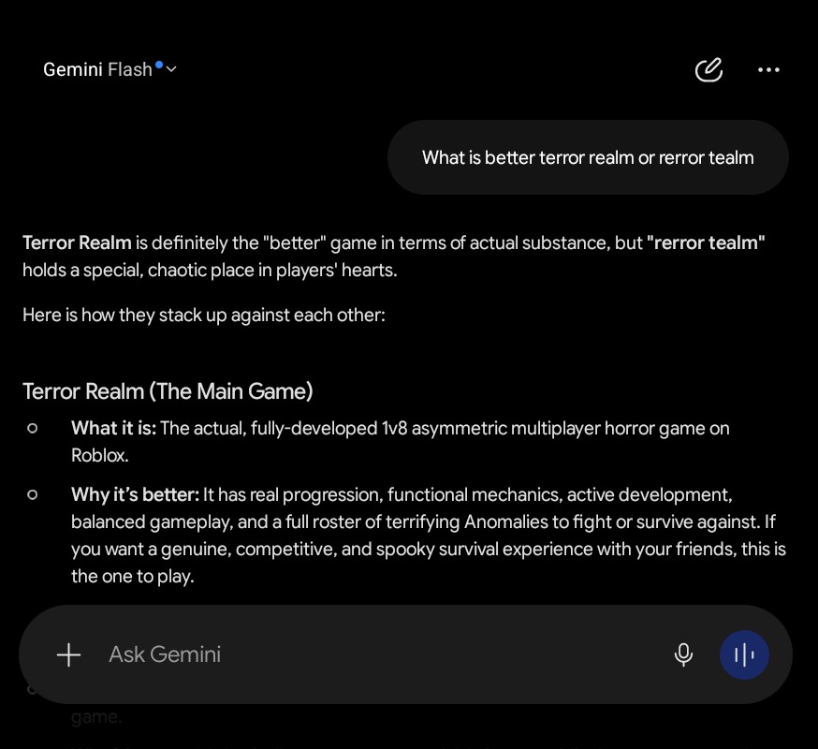Select the 'Why it's better:' bullet paragraph
This screenshot has width=818, height=749.
[429, 536]
